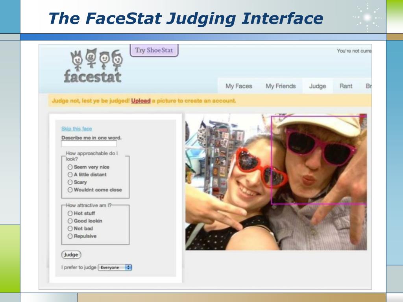Select Seem very nice option
The width and height of the screenshot is (403, 302).
[70, 167]
